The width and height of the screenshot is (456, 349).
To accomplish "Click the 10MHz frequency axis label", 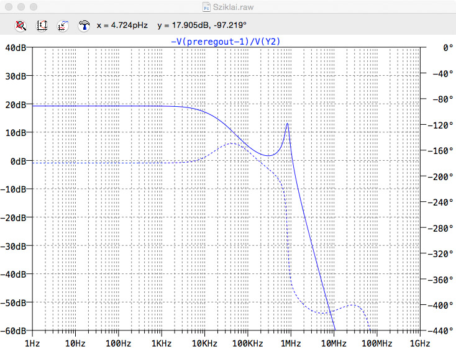I will (334, 343).
